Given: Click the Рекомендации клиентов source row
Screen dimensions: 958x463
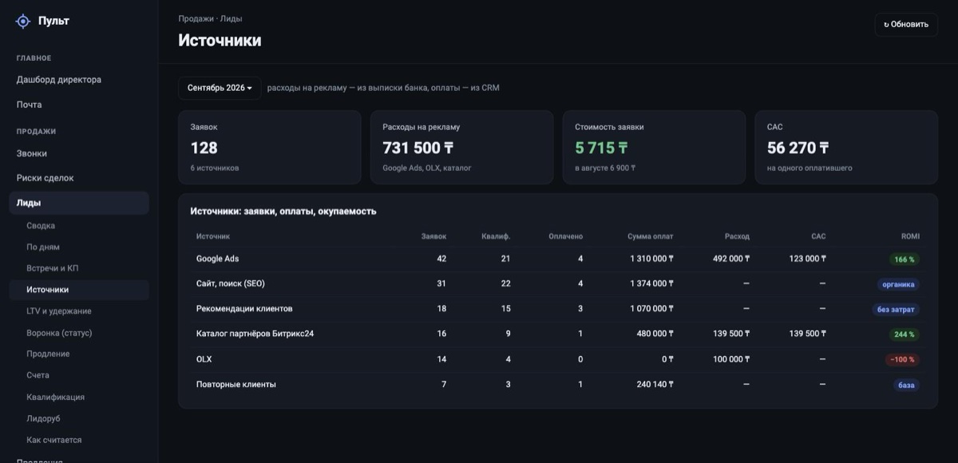Looking at the screenshot, I should [558, 309].
